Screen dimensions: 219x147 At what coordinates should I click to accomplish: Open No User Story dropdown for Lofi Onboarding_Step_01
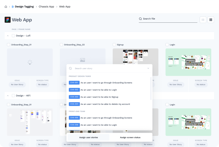coord(17,85)
